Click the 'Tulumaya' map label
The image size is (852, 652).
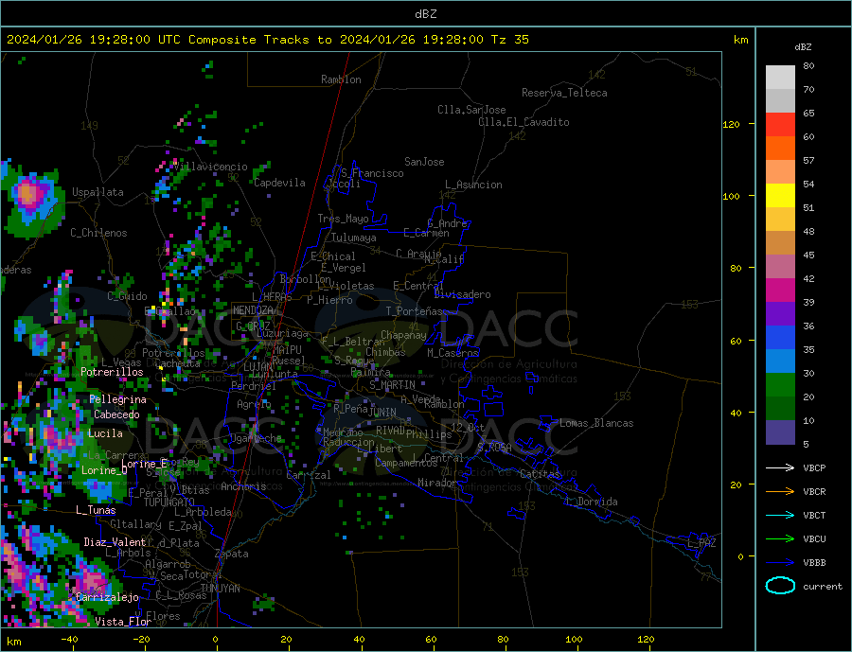pos(354,238)
